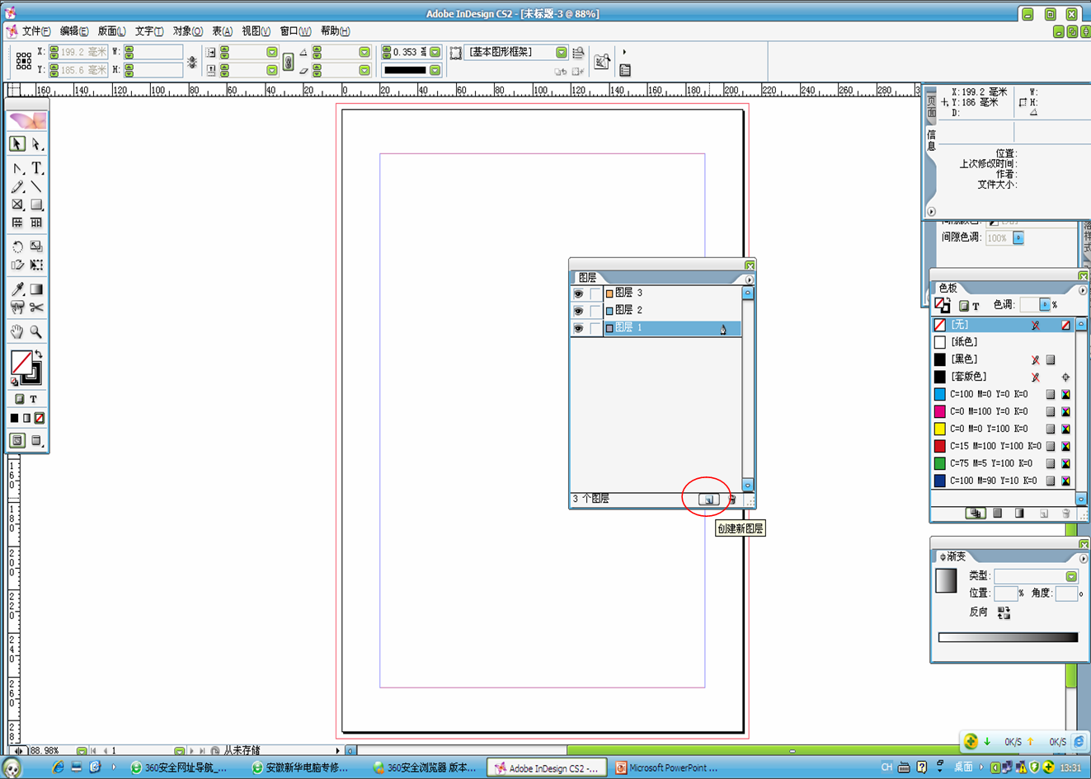The height and width of the screenshot is (779, 1091).
Task: Activate the Zoom magnifier tool
Action: click(x=36, y=331)
